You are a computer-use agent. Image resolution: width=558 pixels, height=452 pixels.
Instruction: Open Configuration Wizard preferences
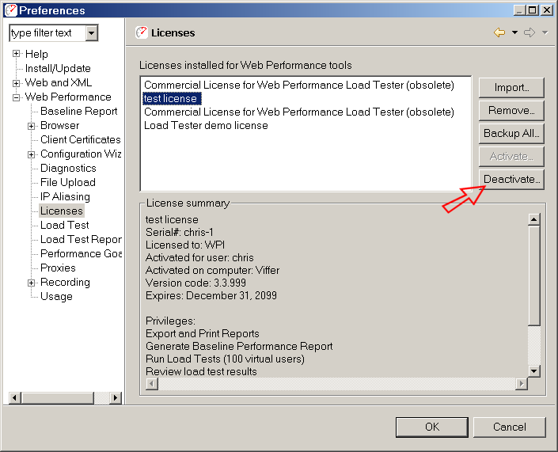81,154
